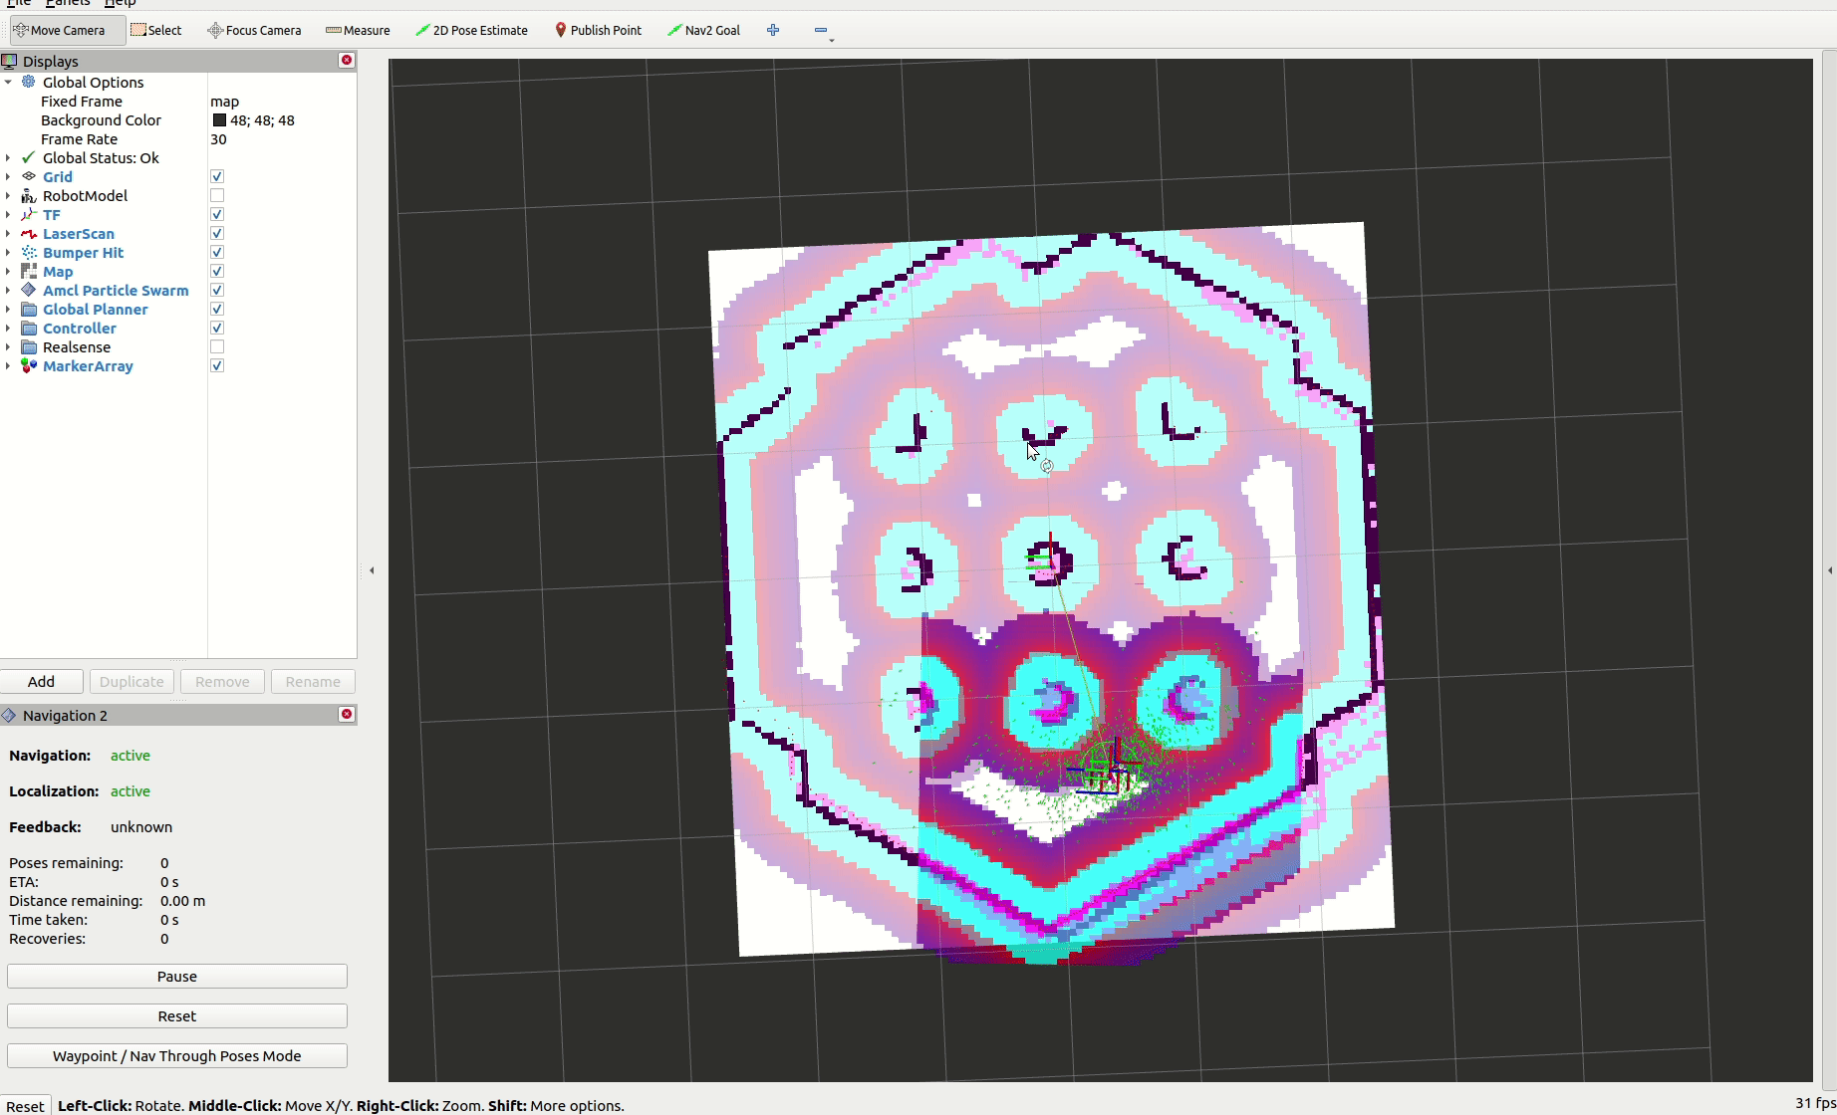Click the Realsense folder icon
Viewport: 1837px width, 1115px height.
point(29,346)
